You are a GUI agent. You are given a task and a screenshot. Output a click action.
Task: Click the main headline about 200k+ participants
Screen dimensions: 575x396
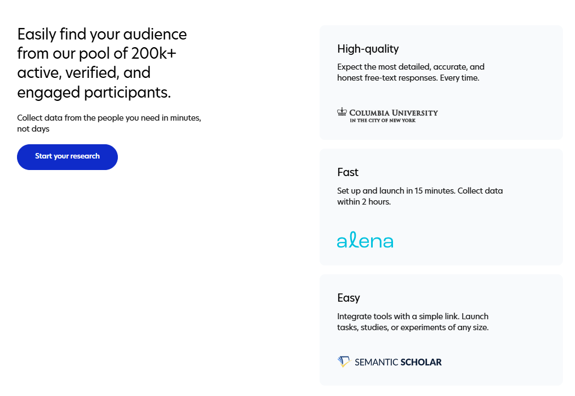coord(102,63)
